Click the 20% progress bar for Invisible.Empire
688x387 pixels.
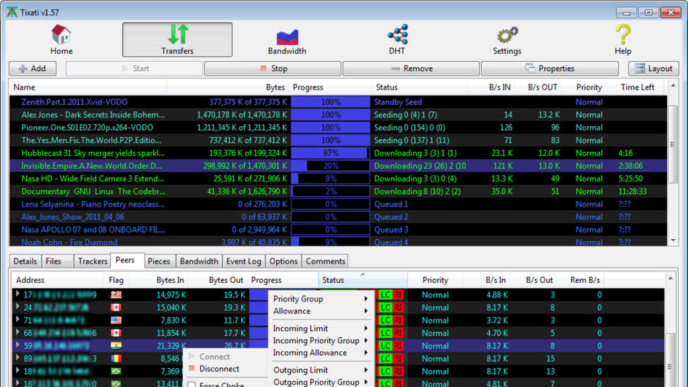[331, 166]
